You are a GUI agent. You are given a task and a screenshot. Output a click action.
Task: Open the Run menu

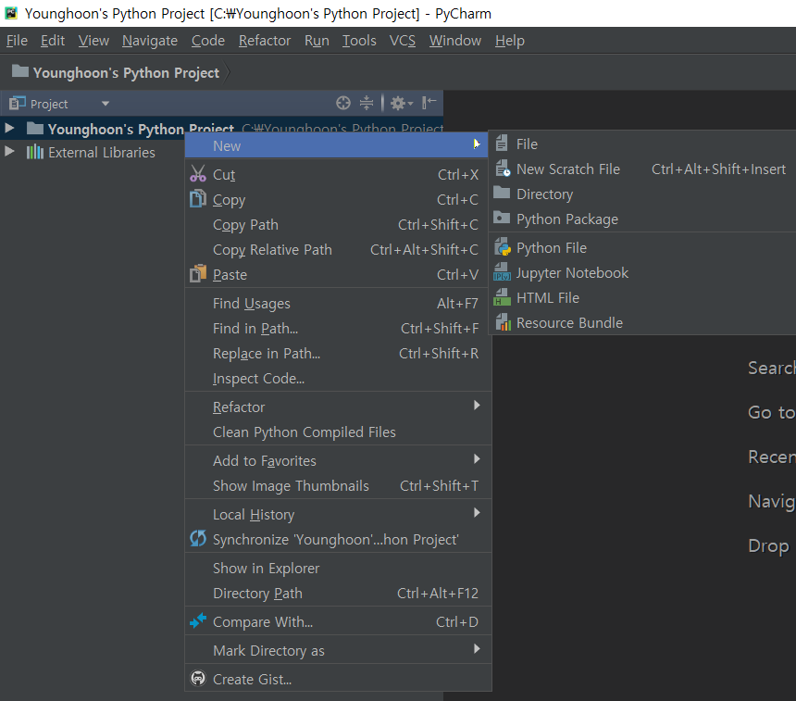pos(317,41)
